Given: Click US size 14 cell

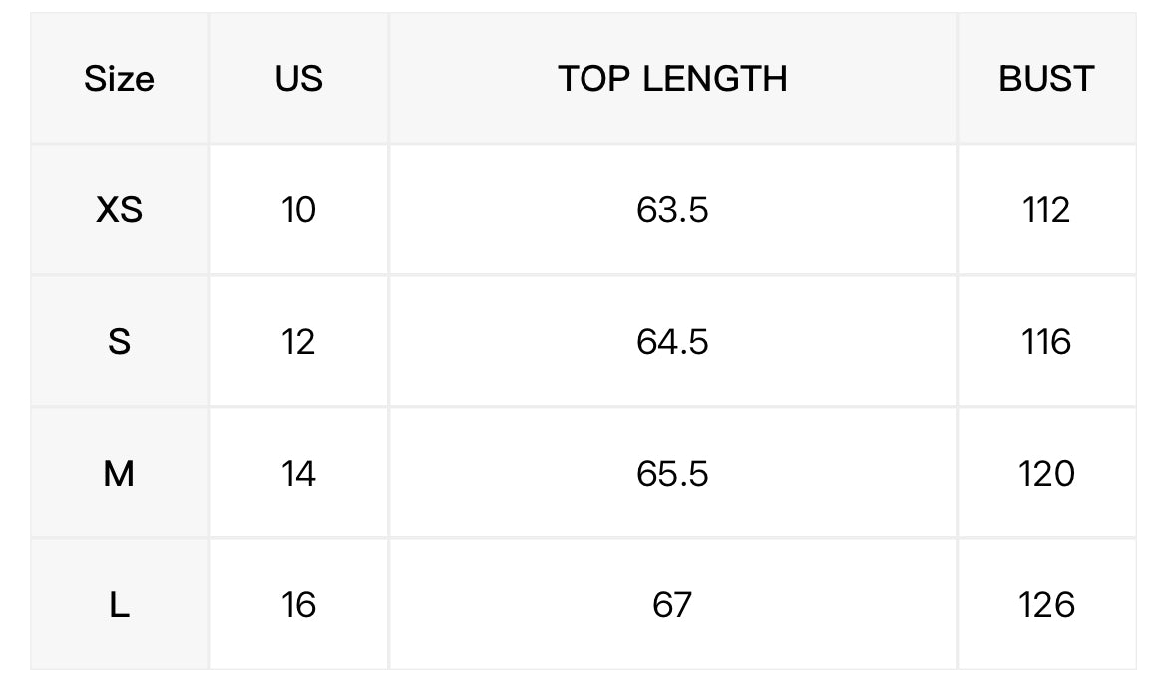Looking at the screenshot, I should click(298, 473).
